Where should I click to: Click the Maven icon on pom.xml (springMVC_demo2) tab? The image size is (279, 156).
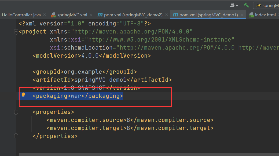point(100,15)
